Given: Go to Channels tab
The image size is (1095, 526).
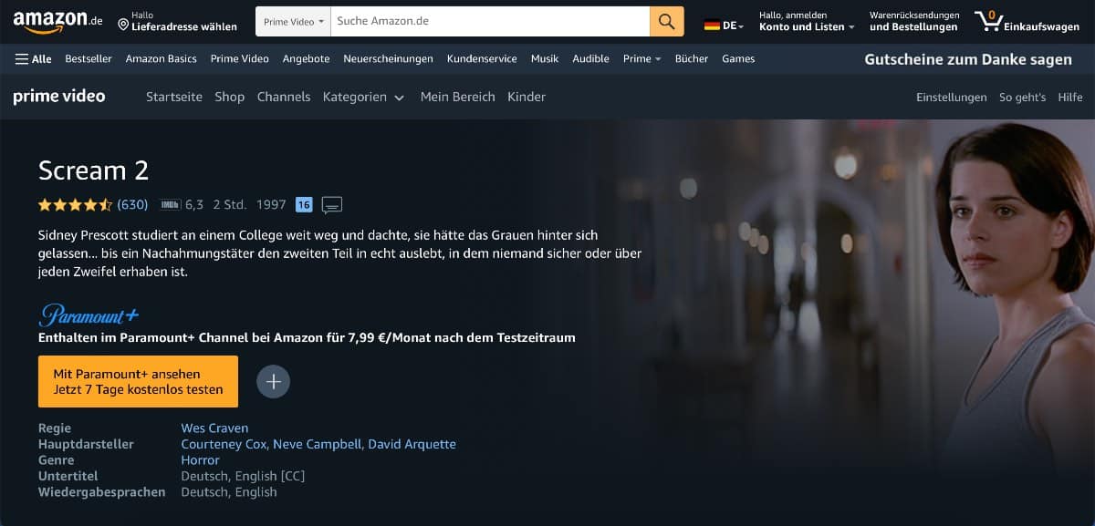Looking at the screenshot, I should click(x=284, y=97).
